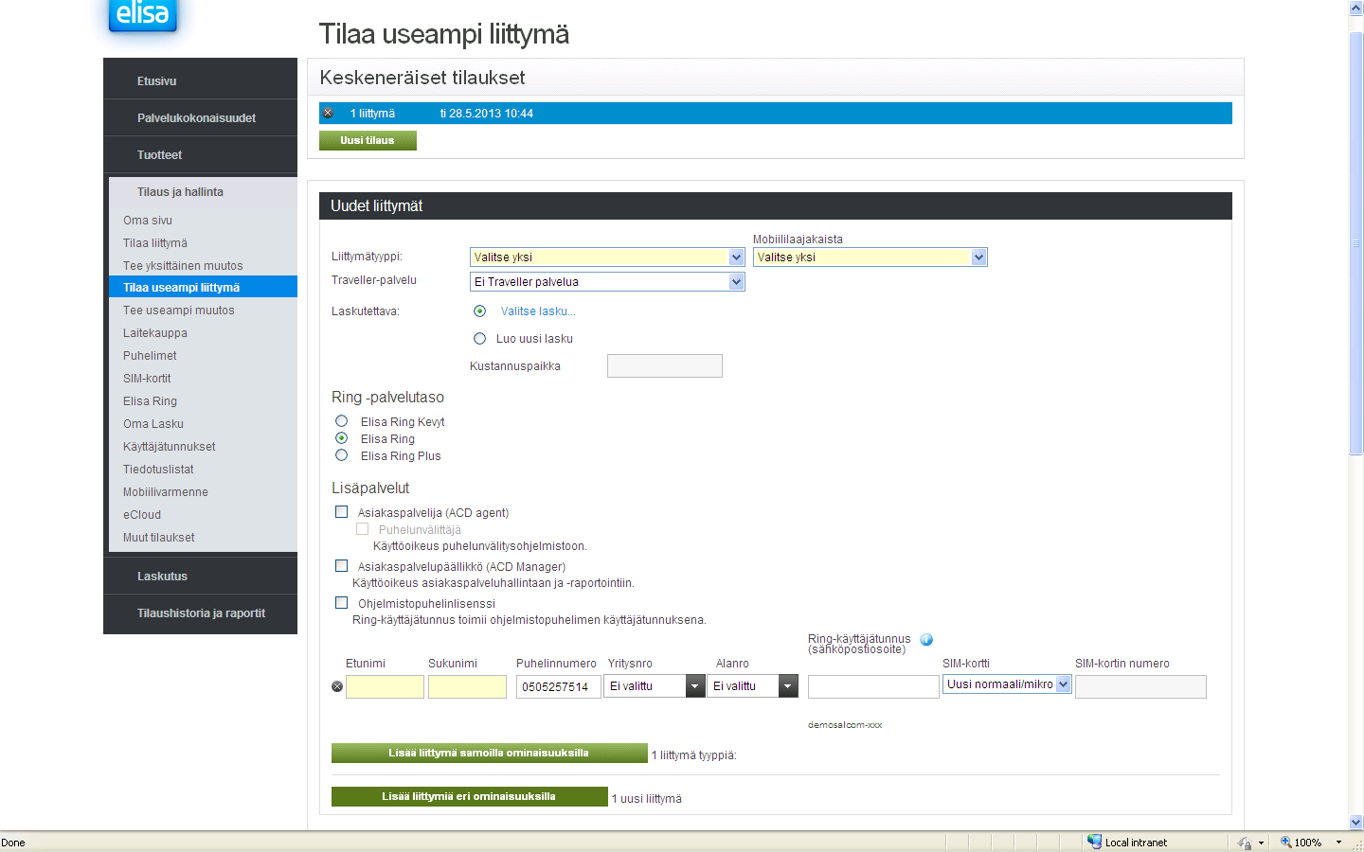Screen dimensions: 1364x852
Task: Open Tilaushistoria ja raportit menu item
Action: [201, 613]
